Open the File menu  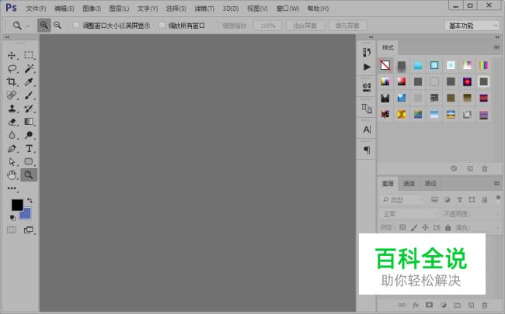coord(36,9)
